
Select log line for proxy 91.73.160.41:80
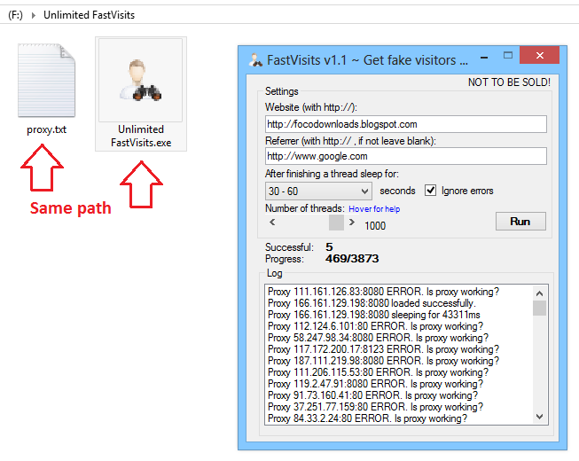point(372,395)
